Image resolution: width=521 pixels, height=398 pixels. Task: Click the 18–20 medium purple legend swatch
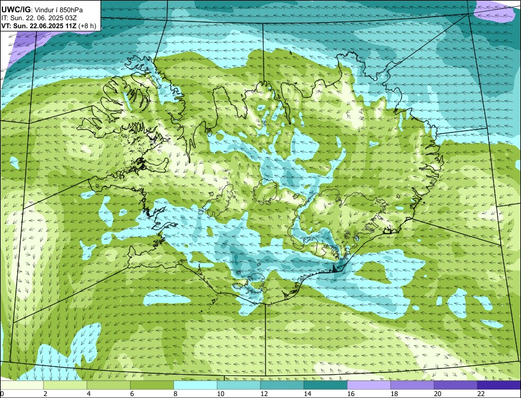pos(413,385)
